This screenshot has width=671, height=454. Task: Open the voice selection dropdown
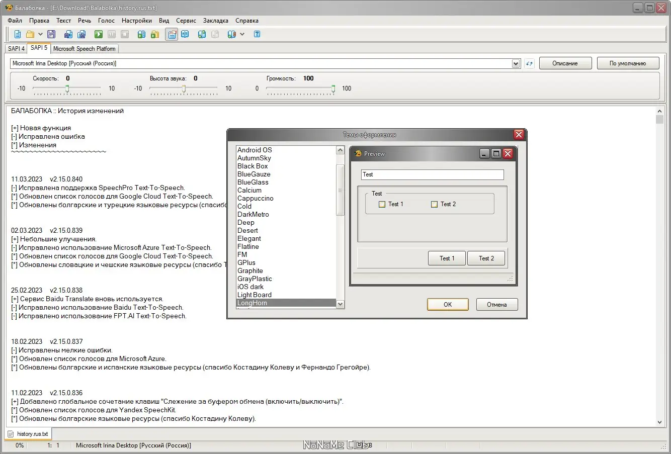(516, 63)
